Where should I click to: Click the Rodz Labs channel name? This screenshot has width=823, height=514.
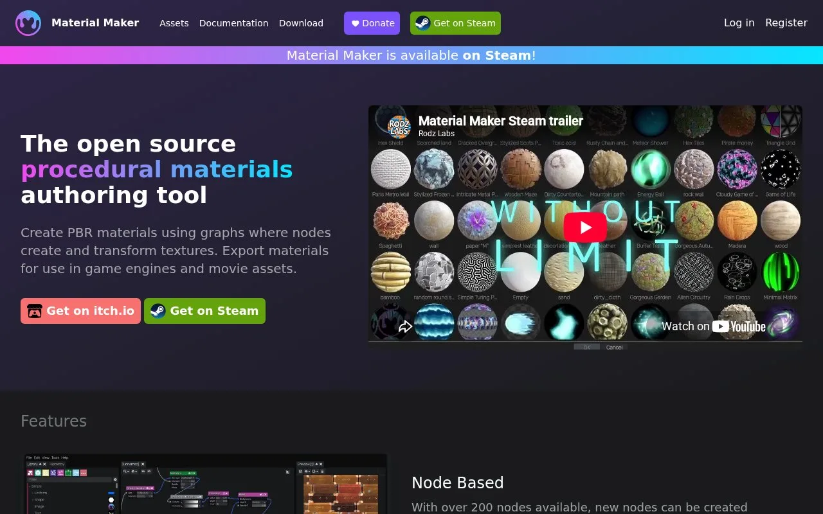coord(436,134)
